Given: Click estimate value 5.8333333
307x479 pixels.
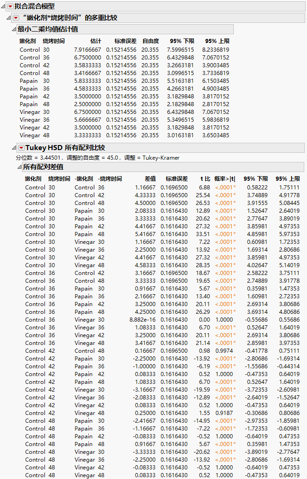Looking at the screenshot, I should pyautogui.click(x=87, y=81).
